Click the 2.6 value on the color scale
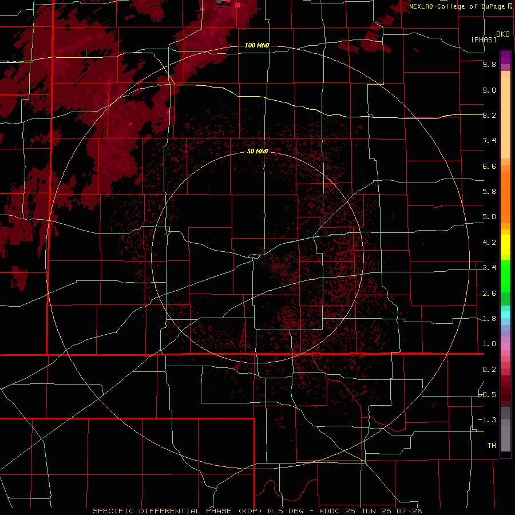The height and width of the screenshot is (515, 515). (489, 294)
